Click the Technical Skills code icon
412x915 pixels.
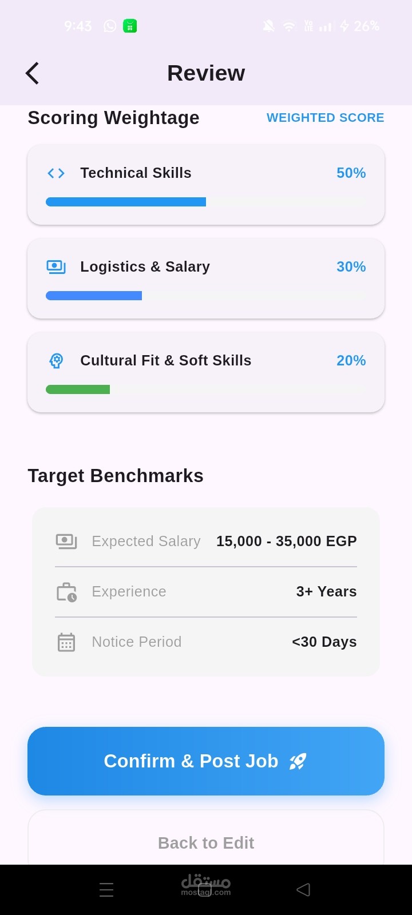pyautogui.click(x=56, y=173)
